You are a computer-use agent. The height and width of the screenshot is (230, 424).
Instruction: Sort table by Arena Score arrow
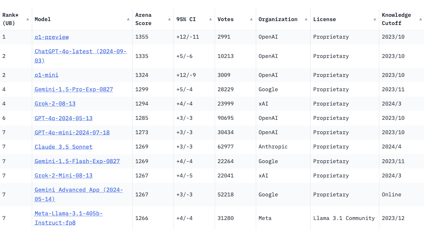(169, 19)
